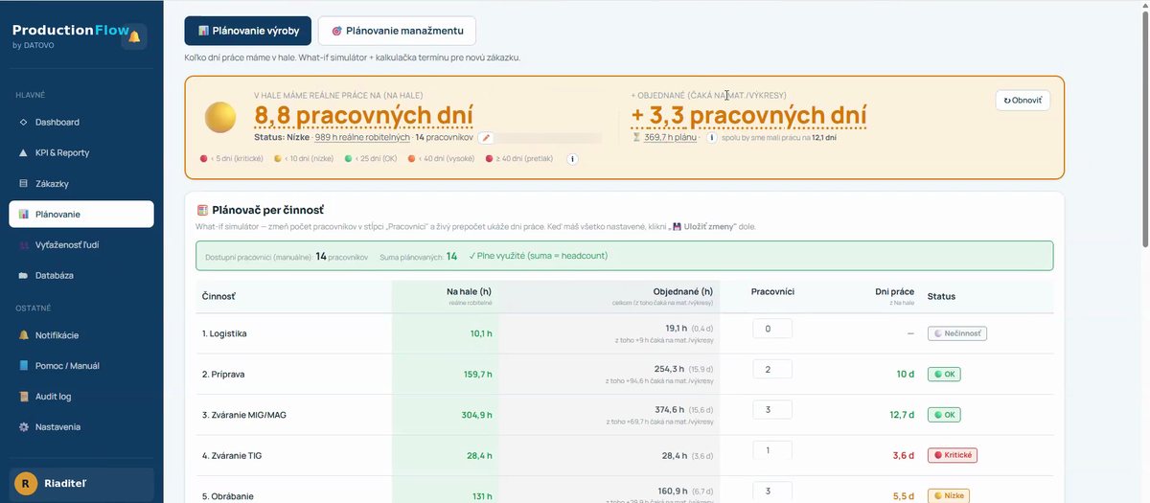Click the Plánovanie chart icon
The image size is (1150, 503).
pos(24,215)
